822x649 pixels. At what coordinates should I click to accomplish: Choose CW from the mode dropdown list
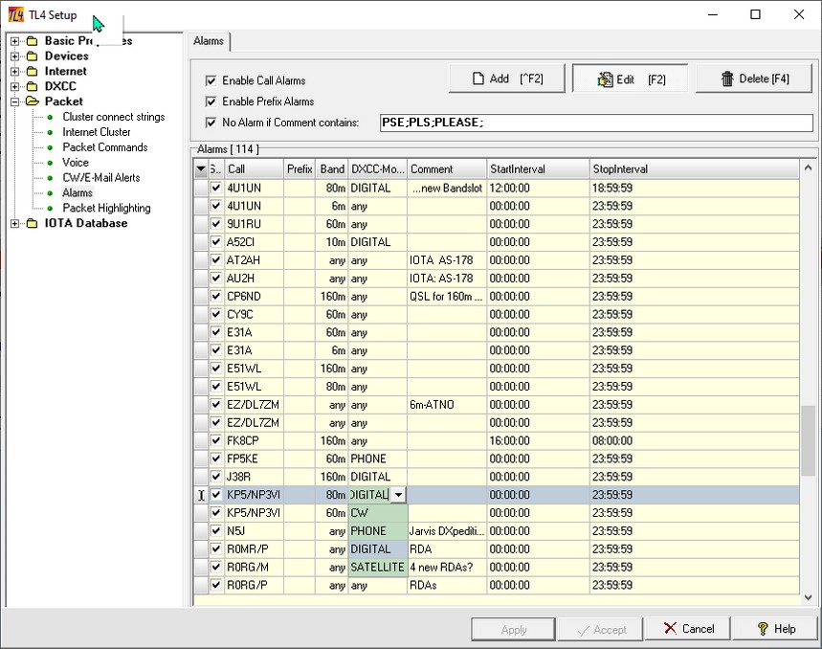[x=378, y=513]
